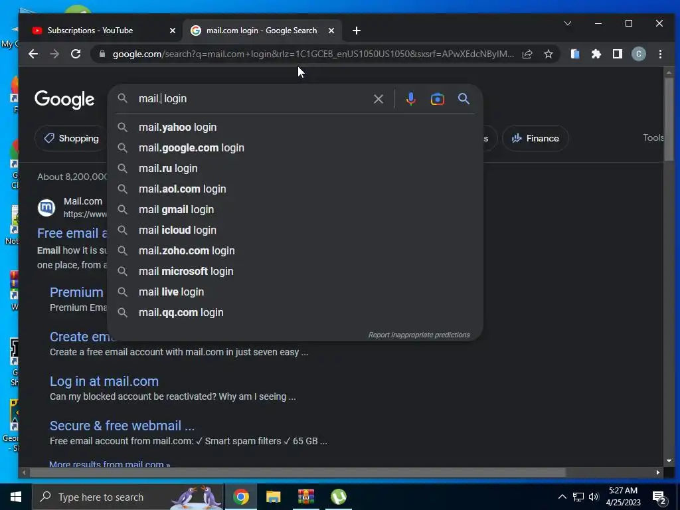Image resolution: width=680 pixels, height=510 pixels.
Task: Open the Free email result title link
Action: [x=72, y=233]
